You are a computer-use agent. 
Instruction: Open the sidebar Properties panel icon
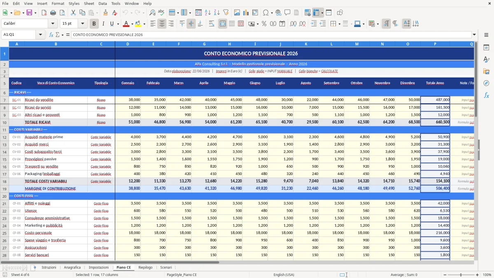pos(486,48)
